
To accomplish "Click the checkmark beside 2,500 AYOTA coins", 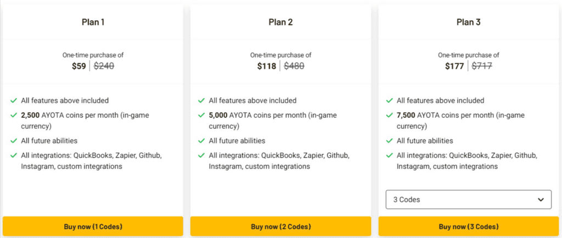I will point(14,115).
